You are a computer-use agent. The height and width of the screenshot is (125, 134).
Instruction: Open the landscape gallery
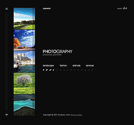[48, 65]
